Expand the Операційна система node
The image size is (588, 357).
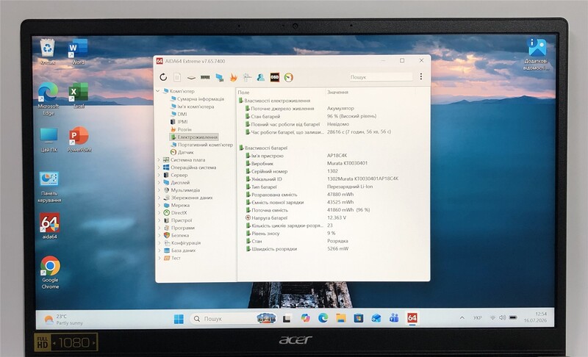(159, 167)
